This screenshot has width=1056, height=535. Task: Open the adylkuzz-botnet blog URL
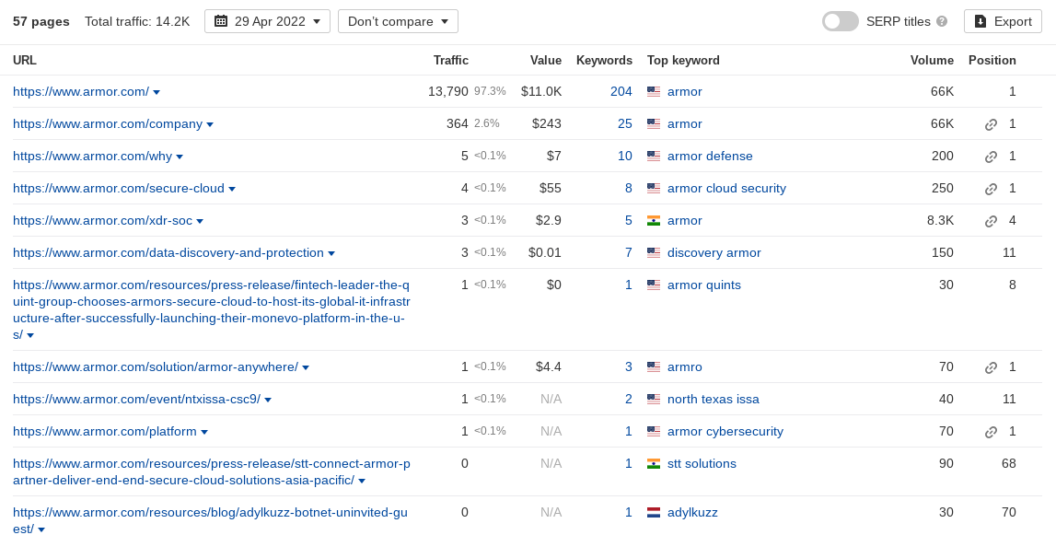click(210, 521)
